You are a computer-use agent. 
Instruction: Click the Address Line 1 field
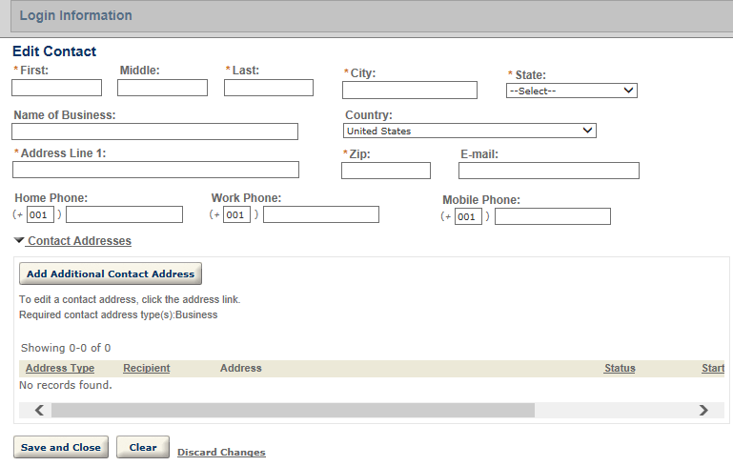coord(155,170)
